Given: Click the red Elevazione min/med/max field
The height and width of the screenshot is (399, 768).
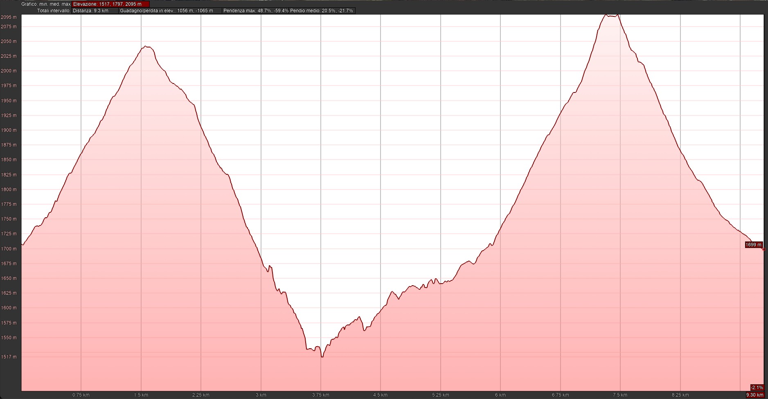Looking at the screenshot, I should (x=110, y=4).
